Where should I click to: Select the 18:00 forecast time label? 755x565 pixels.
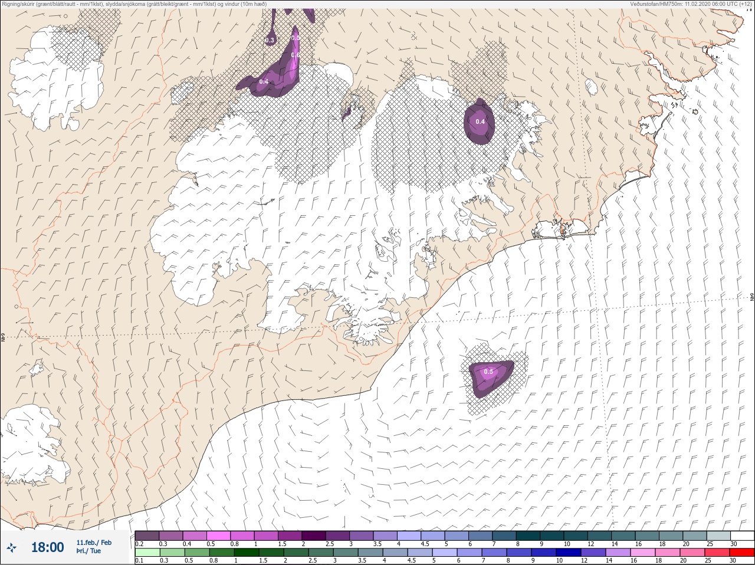(47, 547)
